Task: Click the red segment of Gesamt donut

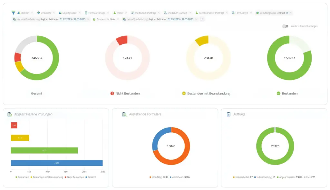Action: coord(17,57)
